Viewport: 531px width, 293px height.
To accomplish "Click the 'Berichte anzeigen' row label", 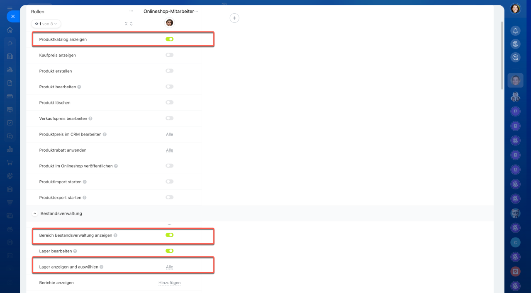I will coord(56,283).
